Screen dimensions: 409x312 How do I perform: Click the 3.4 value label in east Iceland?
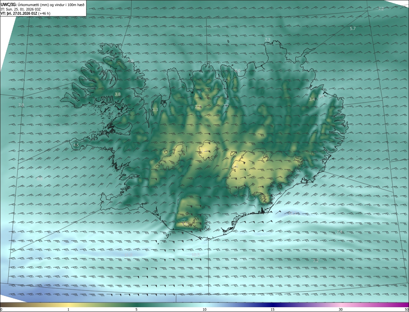pyautogui.click(x=312, y=99)
